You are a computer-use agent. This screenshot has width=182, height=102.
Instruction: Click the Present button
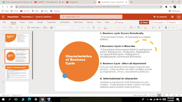(x=171, y=22)
